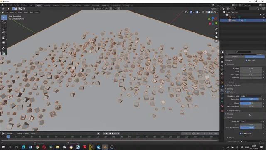
Task: Click the navigation gizmo Z axis
Action: [x=212, y=18]
